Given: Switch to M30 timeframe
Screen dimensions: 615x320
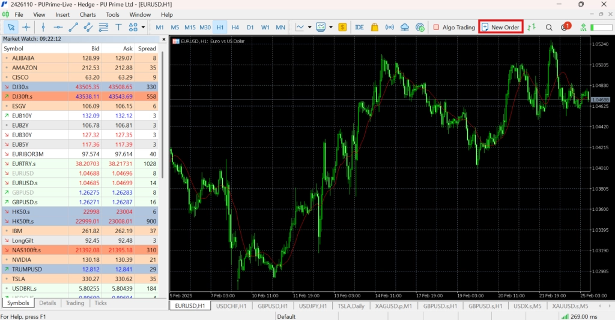Looking at the screenshot, I should (205, 28).
